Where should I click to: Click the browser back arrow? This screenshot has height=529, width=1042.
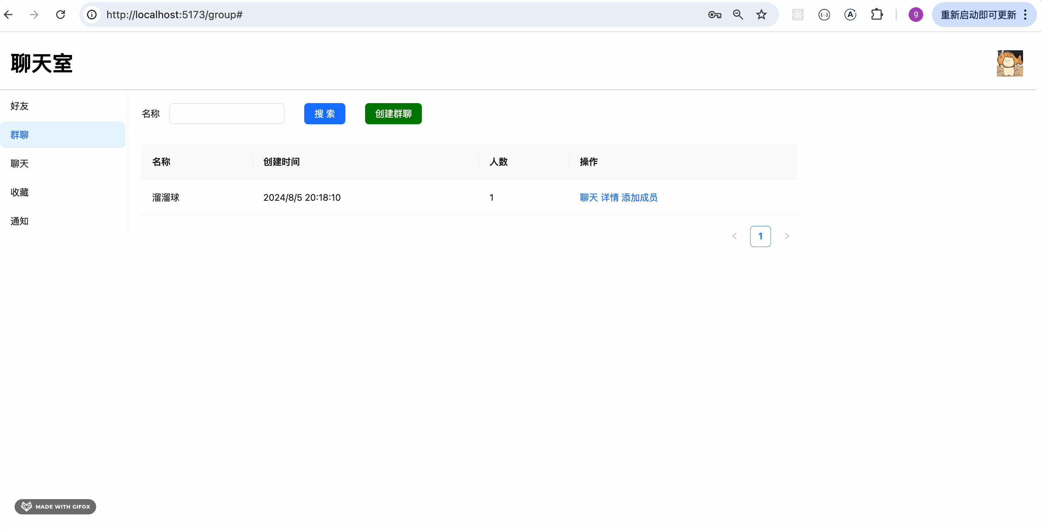click(8, 15)
